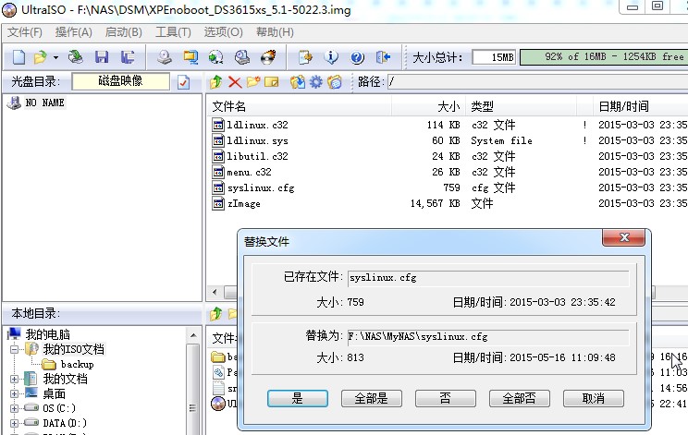The width and height of the screenshot is (688, 435).
Task: Open the dropdown arrow beside Open icon
Action: click(55, 57)
